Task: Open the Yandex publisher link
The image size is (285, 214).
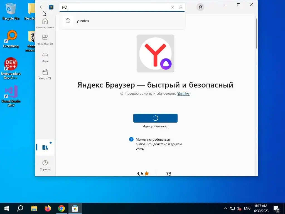Action: [183, 94]
